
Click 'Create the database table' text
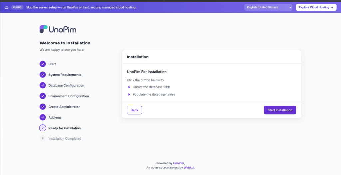(x=152, y=87)
